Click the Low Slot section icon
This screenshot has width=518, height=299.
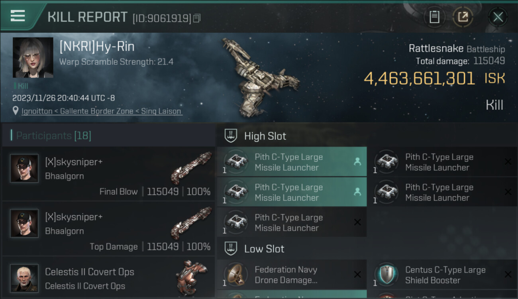click(x=231, y=249)
